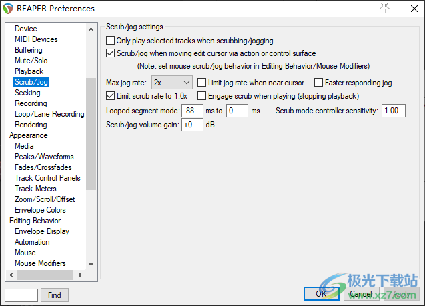Screen dimensions: 425x306
Task: Enable Faster responding jog option
Action: (319, 83)
